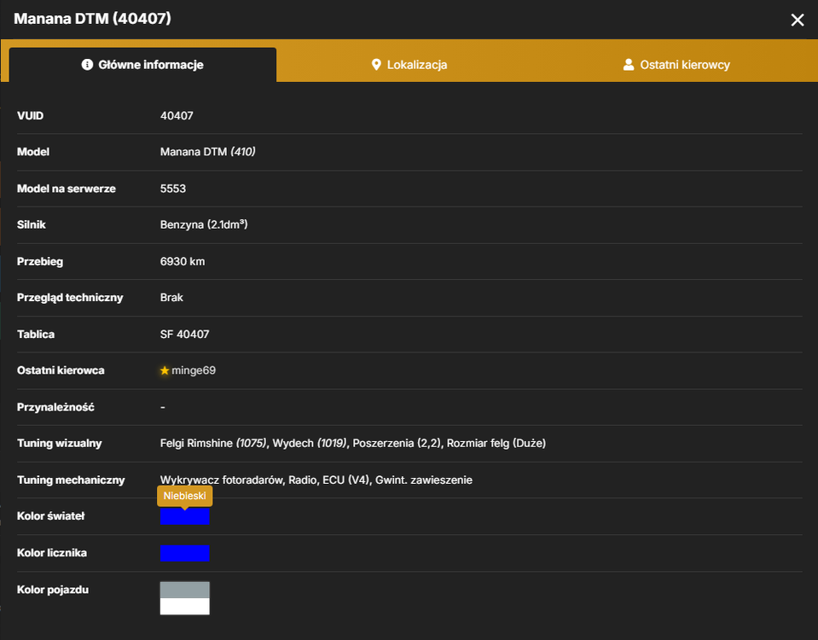Click the white bottom Kolor pojazdu swatch

pyautogui.click(x=185, y=606)
